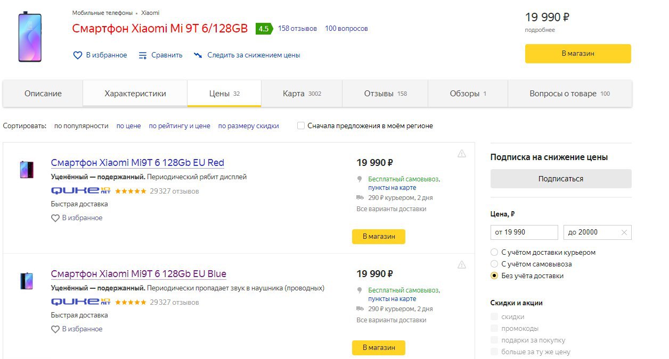This screenshot has height=359, width=669.
Task: Click 'Бесплатный самовывоз' in Blue offer
Action: tap(404, 290)
